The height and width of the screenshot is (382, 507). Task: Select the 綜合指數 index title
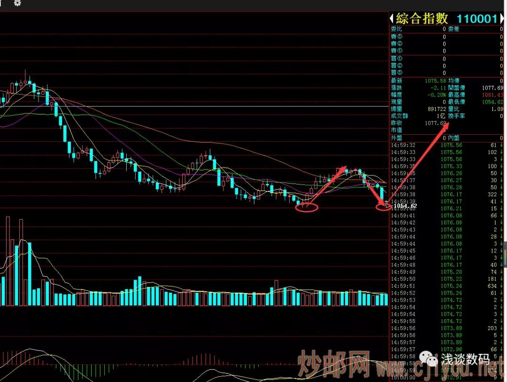(422, 19)
